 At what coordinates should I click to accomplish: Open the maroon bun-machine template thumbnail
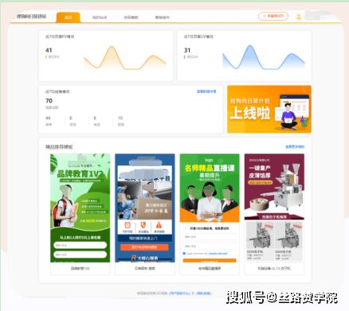[274, 208]
